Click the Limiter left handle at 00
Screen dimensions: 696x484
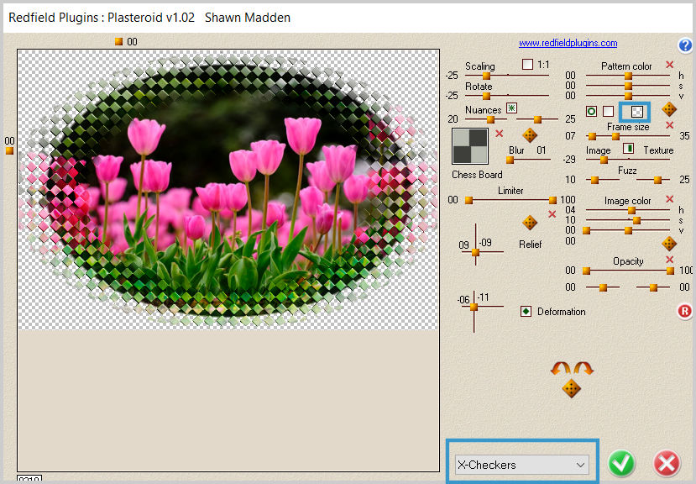tap(468, 200)
